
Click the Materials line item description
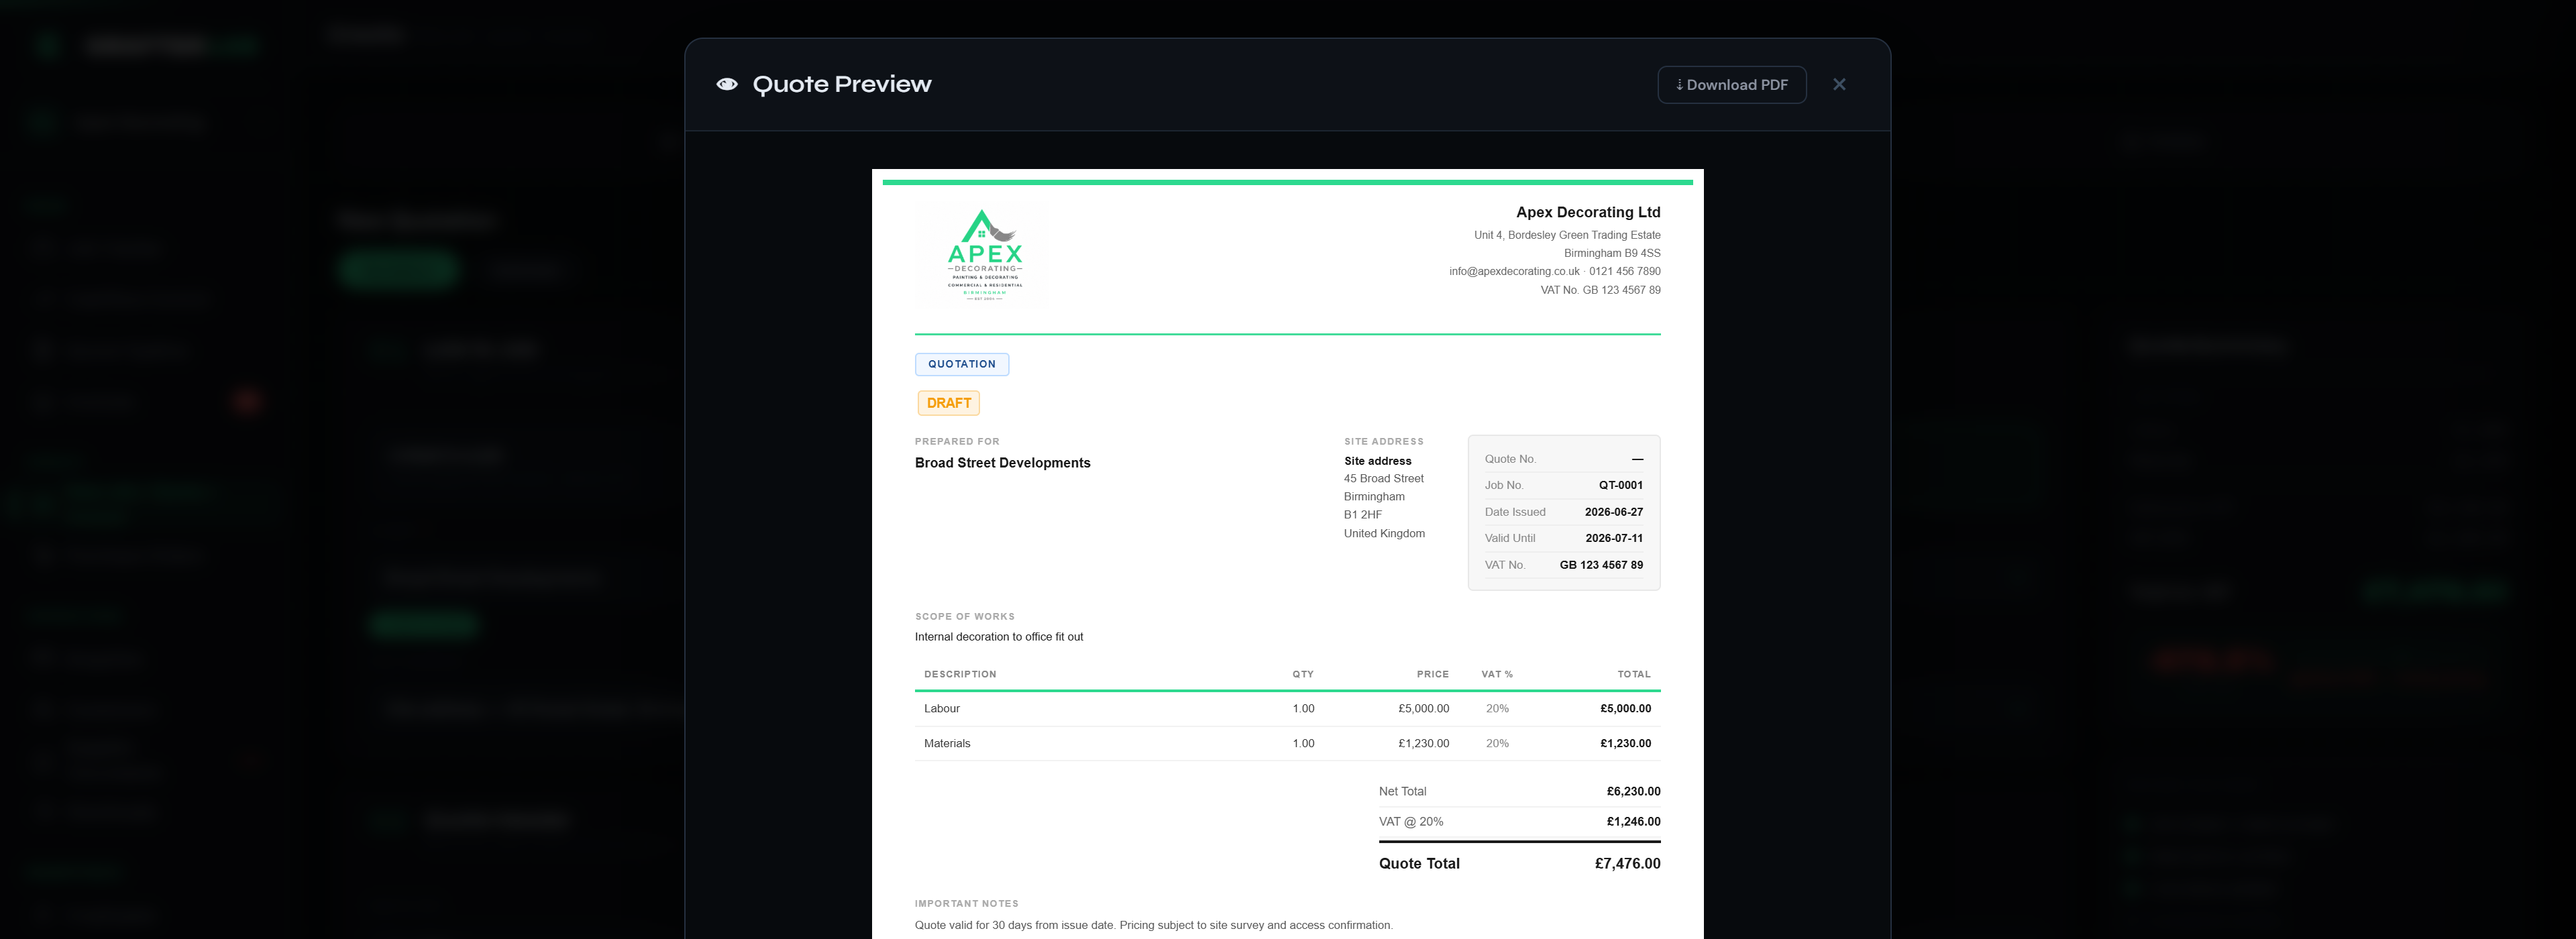[x=946, y=744]
